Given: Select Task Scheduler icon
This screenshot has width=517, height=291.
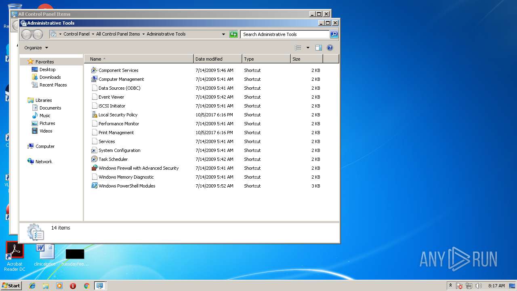Looking at the screenshot, I should click(x=94, y=159).
